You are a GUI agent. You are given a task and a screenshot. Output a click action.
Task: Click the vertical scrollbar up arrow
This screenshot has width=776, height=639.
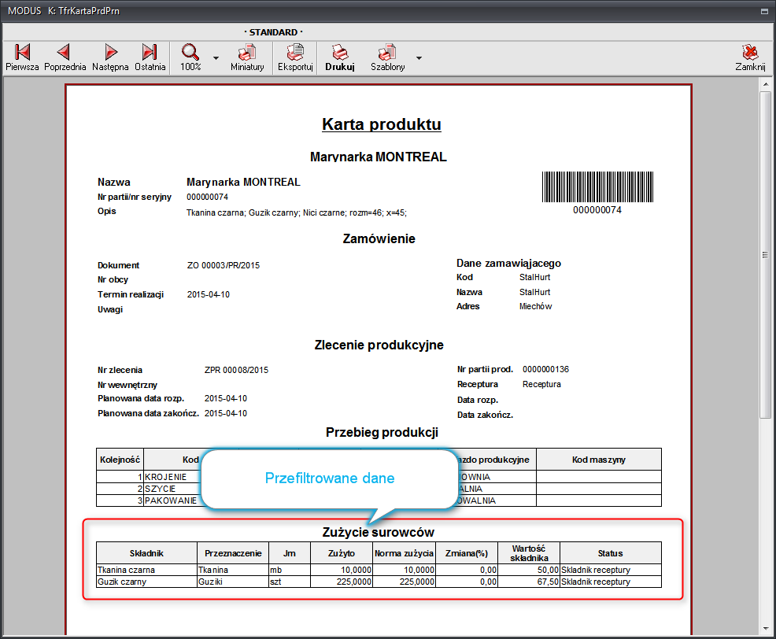tap(765, 85)
